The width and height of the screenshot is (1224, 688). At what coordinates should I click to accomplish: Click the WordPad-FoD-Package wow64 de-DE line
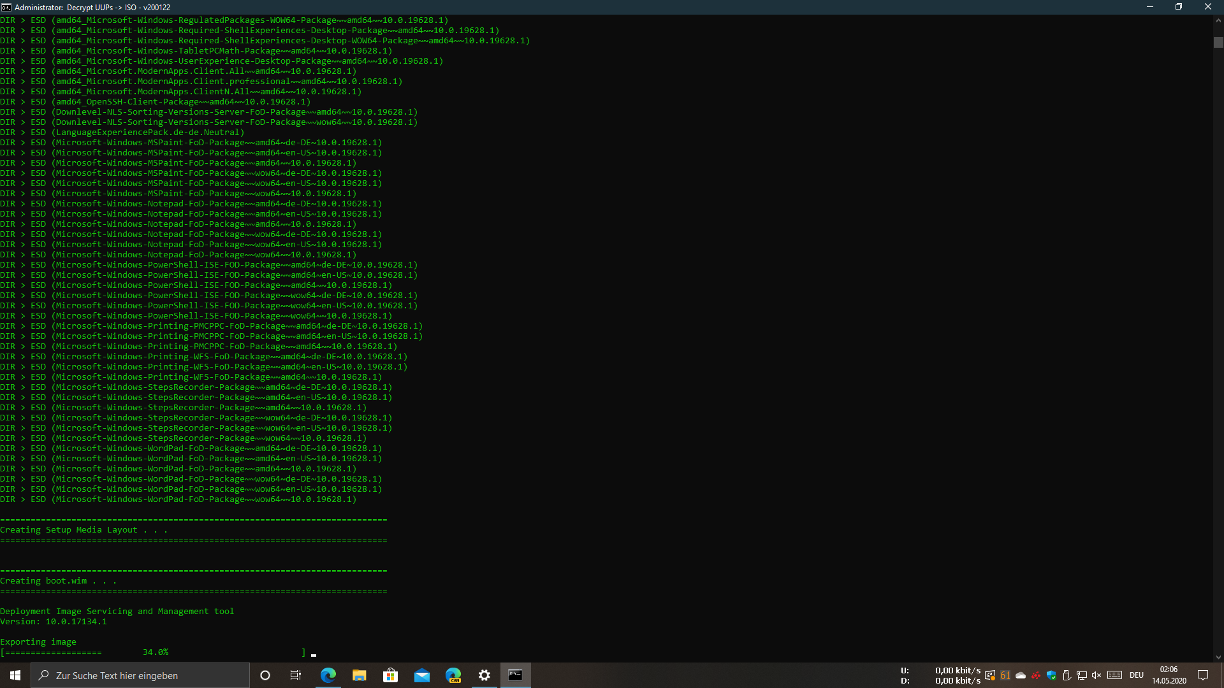point(191,479)
